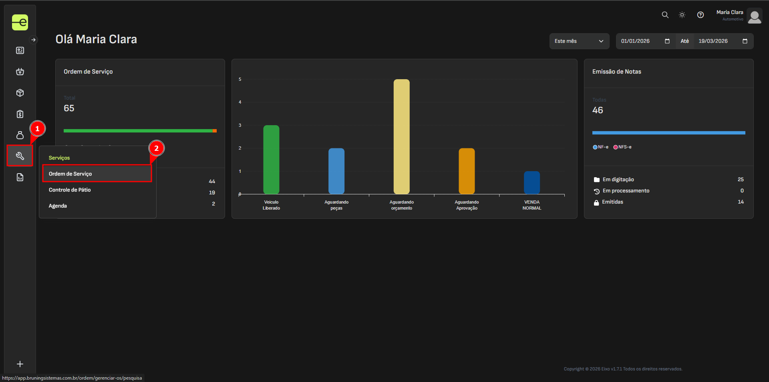Viewport: 769px width, 382px height.
Task: Open the box package sidebar icon
Action: (20, 93)
